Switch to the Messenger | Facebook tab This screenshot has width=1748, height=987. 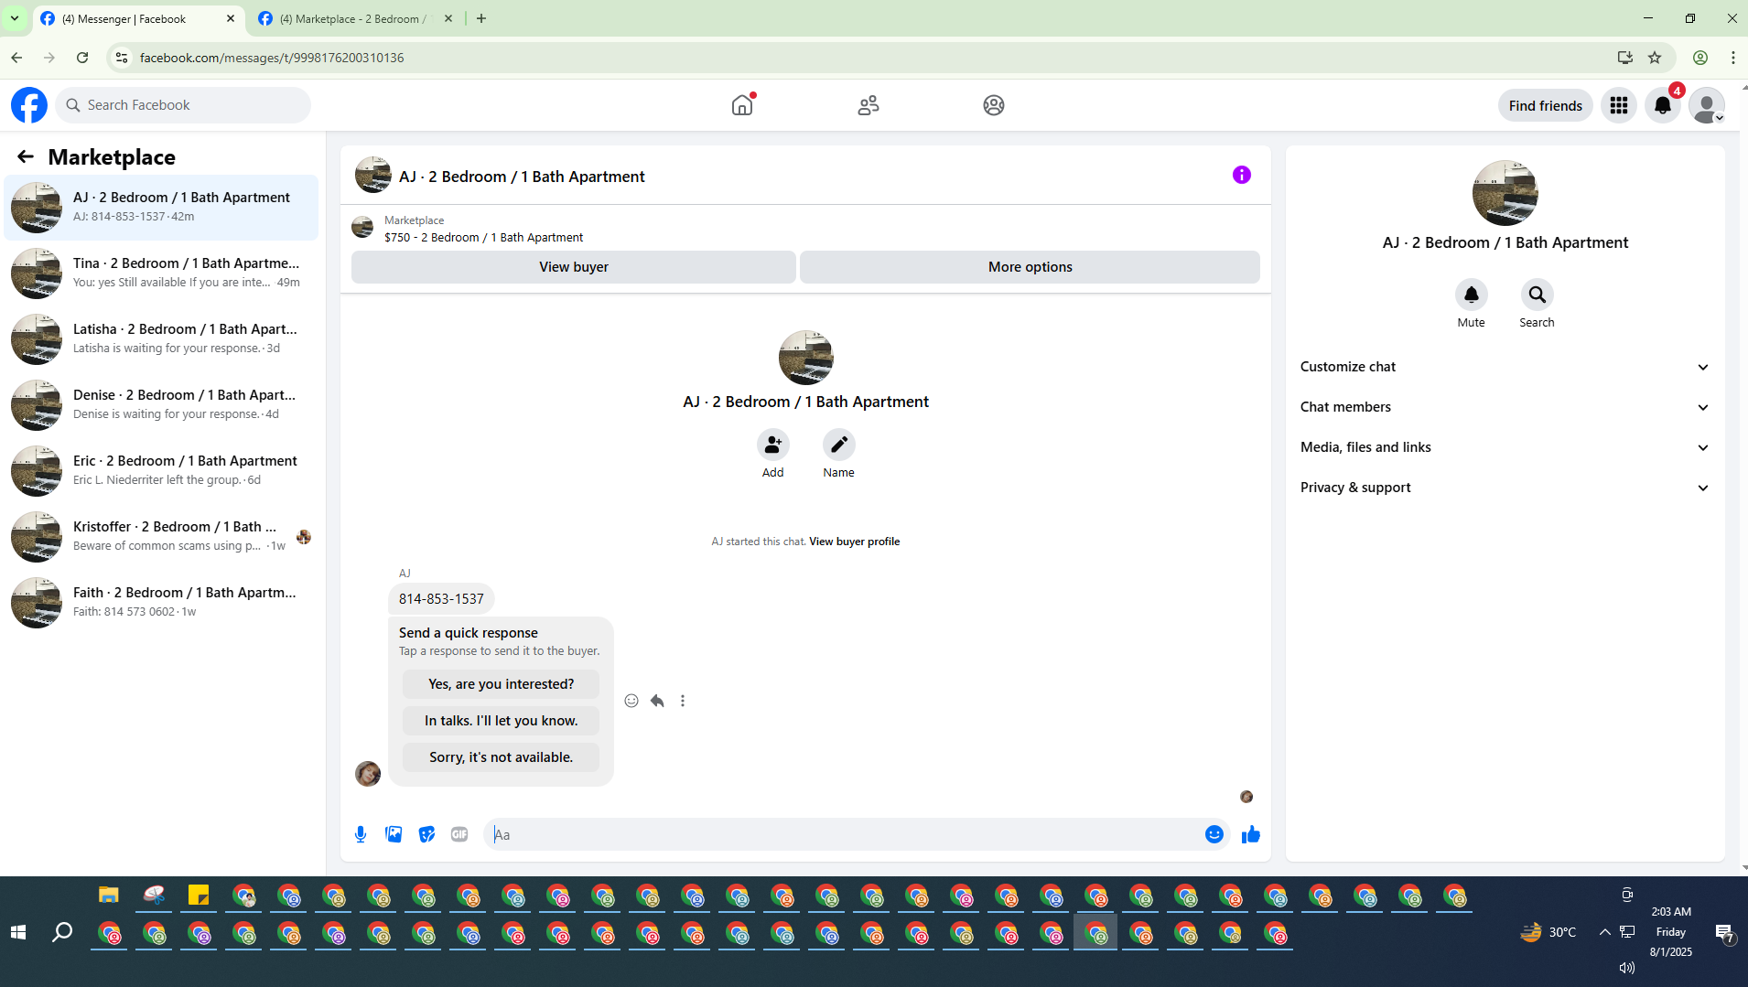[x=137, y=18]
